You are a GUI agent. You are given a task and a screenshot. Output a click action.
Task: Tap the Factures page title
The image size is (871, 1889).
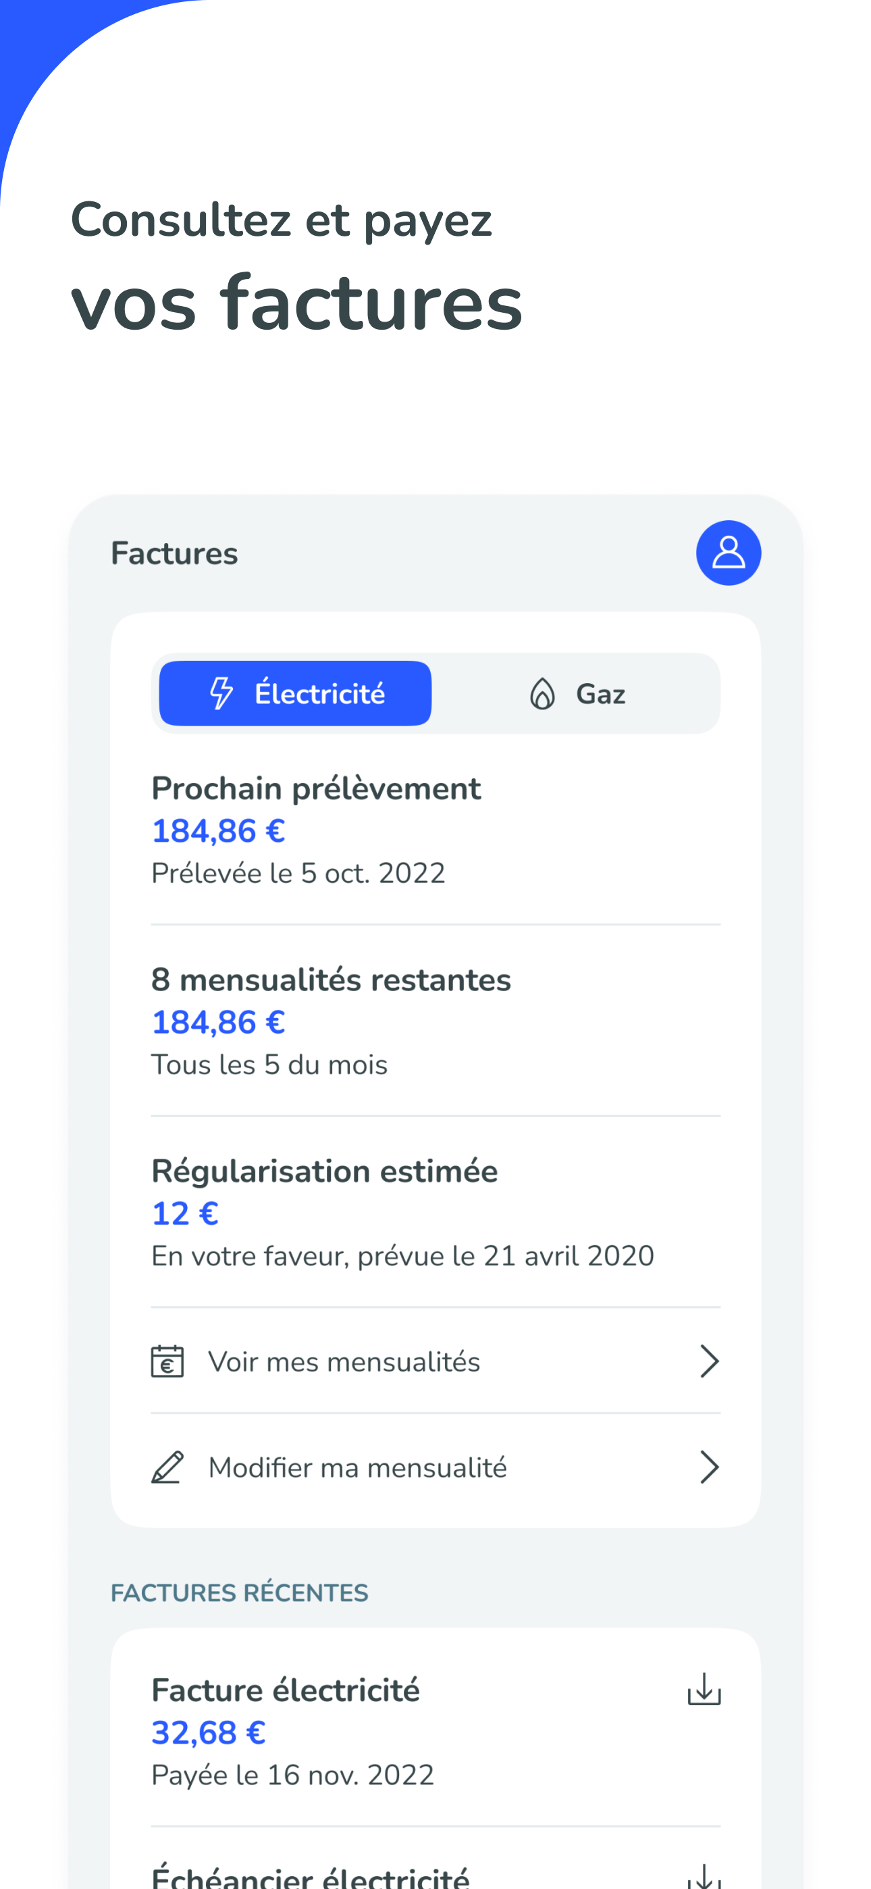click(174, 553)
